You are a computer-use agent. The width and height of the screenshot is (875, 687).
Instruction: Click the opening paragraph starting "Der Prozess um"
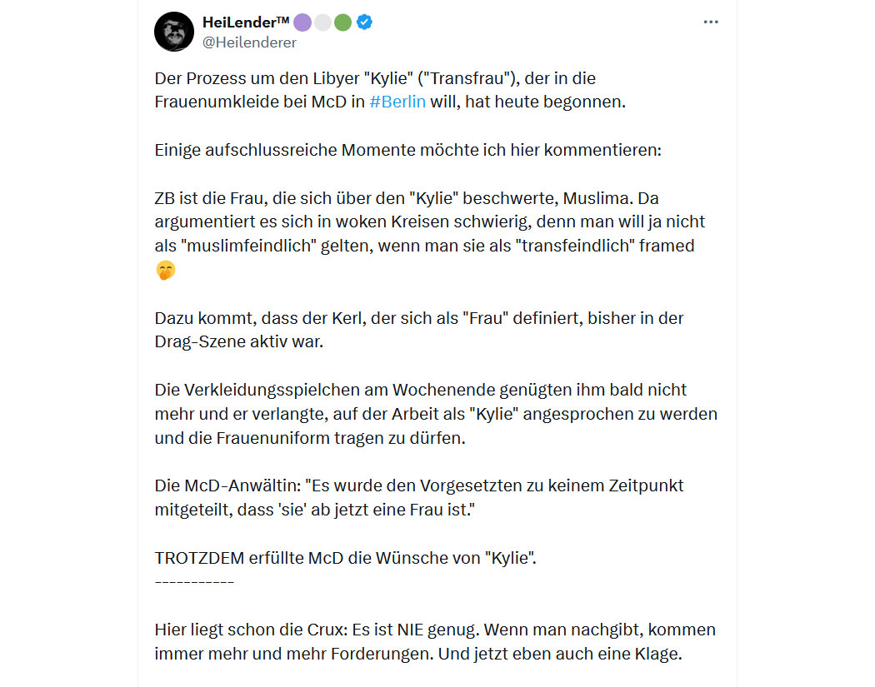(390, 90)
